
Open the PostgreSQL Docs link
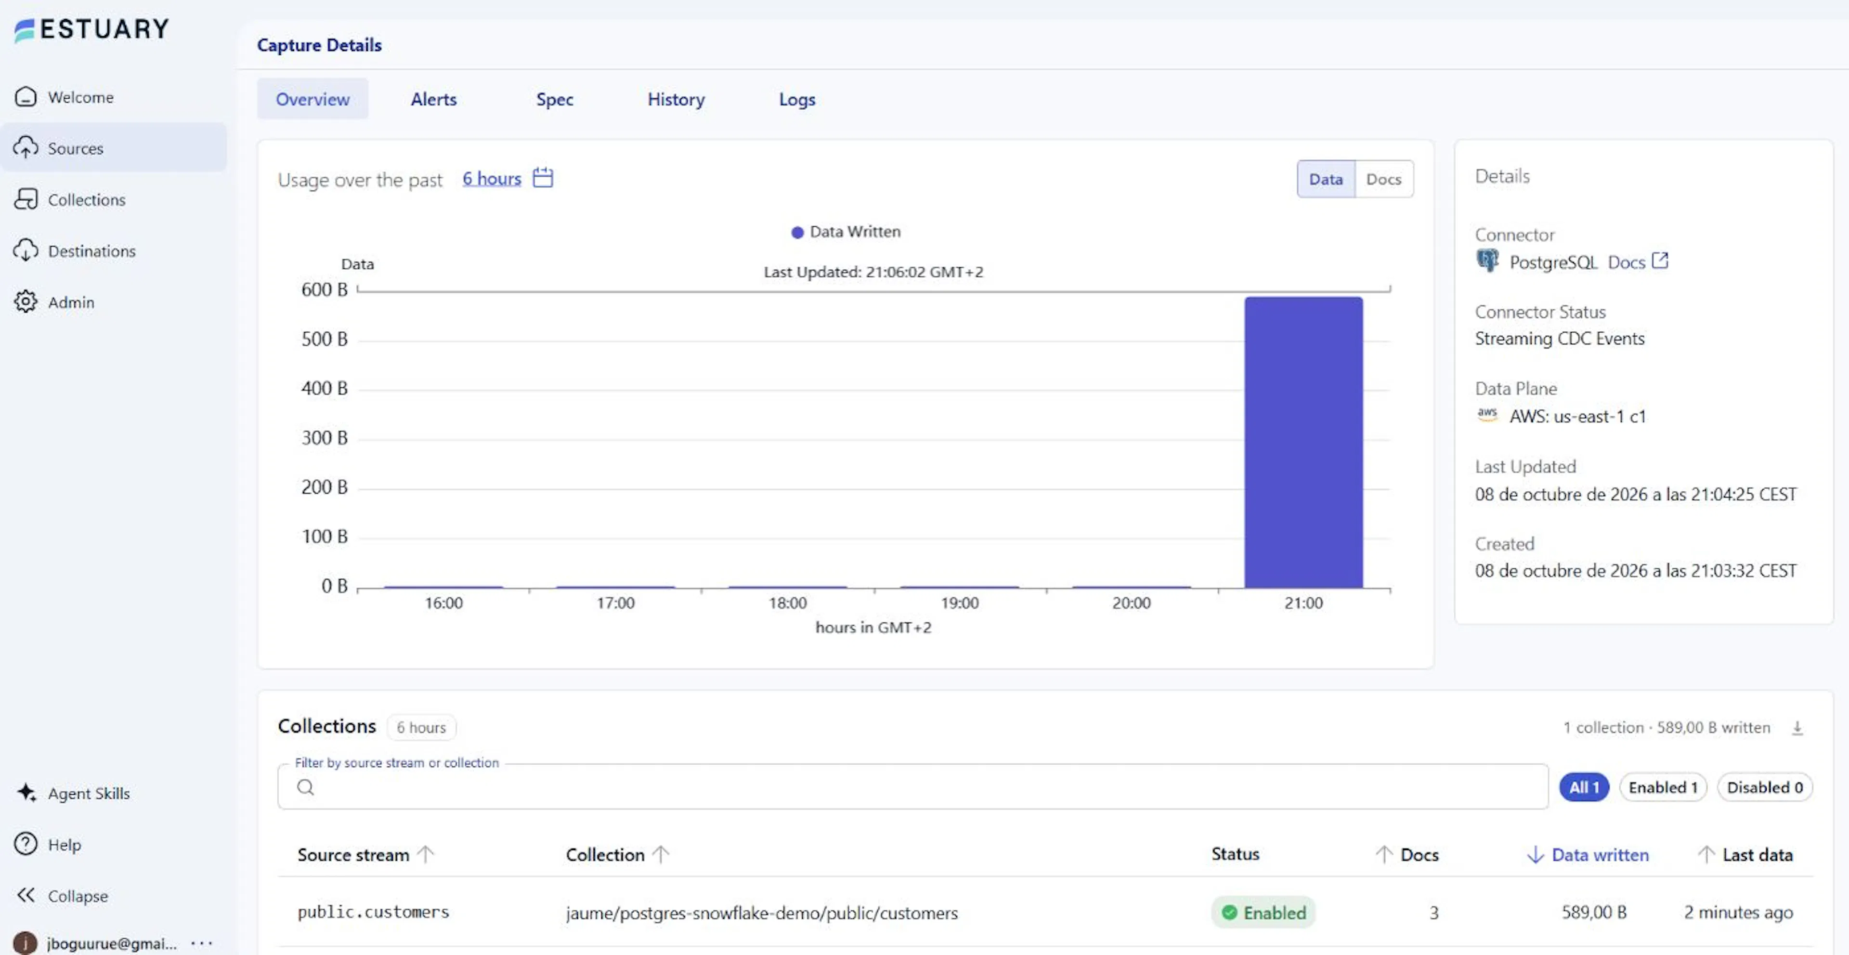point(1627,262)
